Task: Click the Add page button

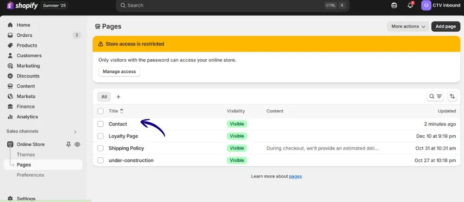Action: pos(445,26)
